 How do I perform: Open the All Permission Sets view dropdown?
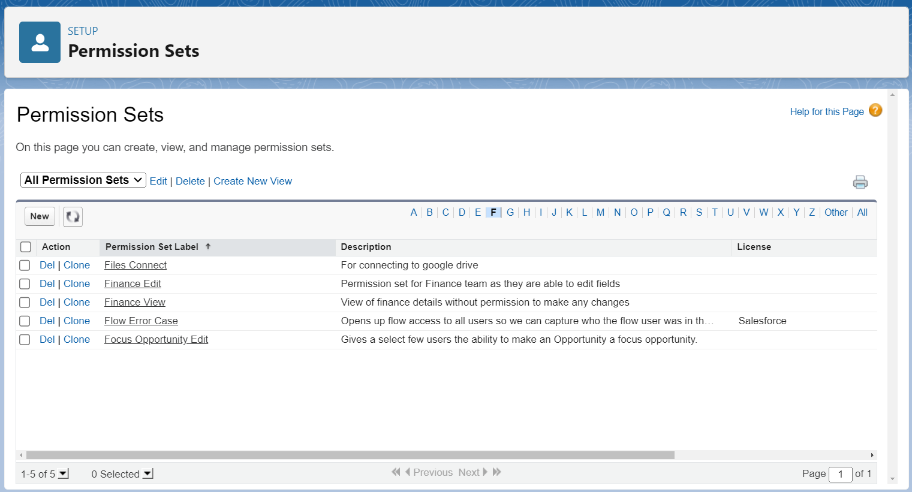coord(83,180)
